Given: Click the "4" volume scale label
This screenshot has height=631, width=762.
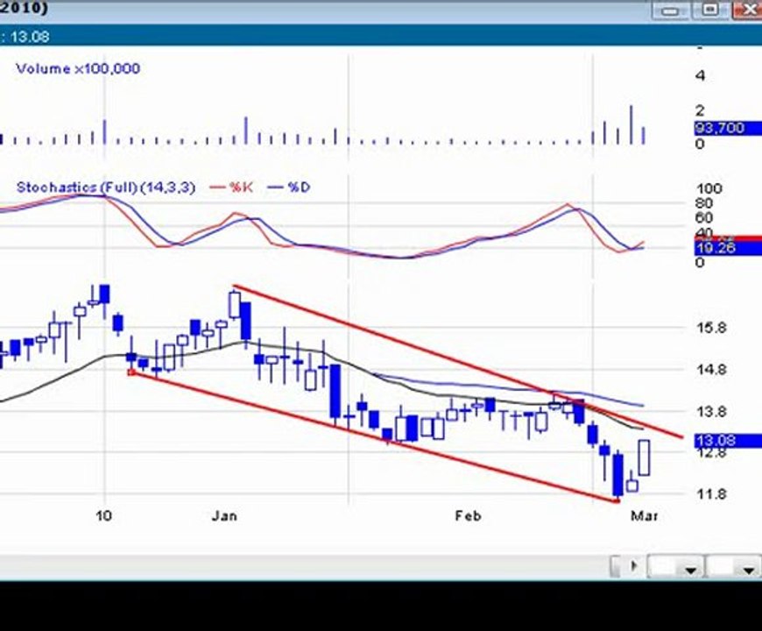Looking at the screenshot, I should pyautogui.click(x=701, y=76).
